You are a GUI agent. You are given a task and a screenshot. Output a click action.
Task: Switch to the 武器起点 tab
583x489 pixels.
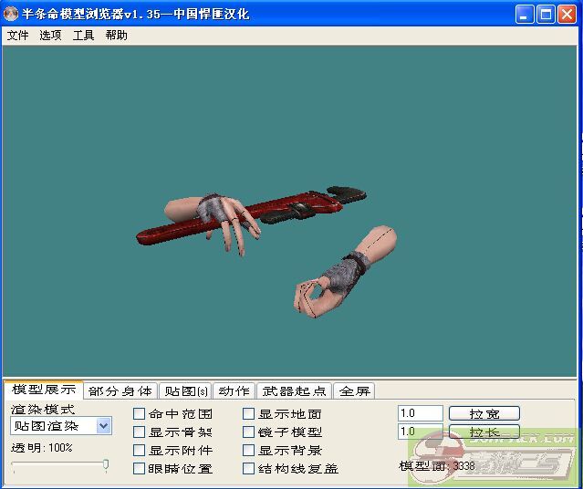pyautogui.click(x=294, y=390)
